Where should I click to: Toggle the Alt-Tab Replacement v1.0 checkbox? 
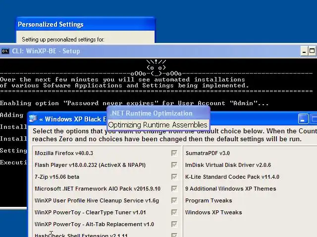[x=174, y=224]
